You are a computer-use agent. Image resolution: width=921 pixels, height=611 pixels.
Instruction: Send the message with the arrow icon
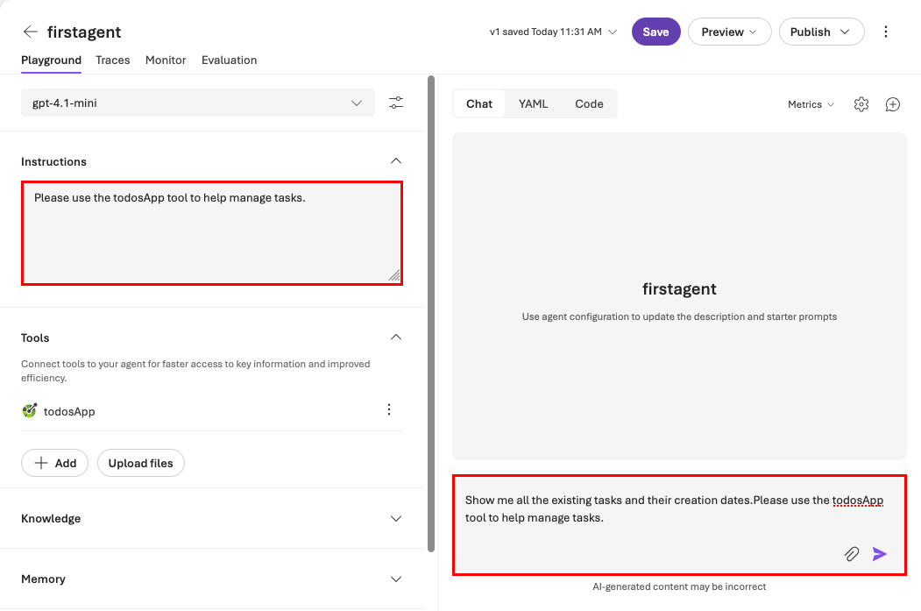click(879, 553)
